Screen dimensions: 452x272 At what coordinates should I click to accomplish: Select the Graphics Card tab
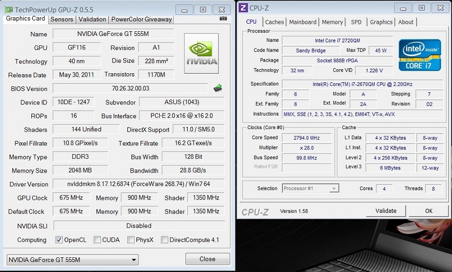pos(25,19)
